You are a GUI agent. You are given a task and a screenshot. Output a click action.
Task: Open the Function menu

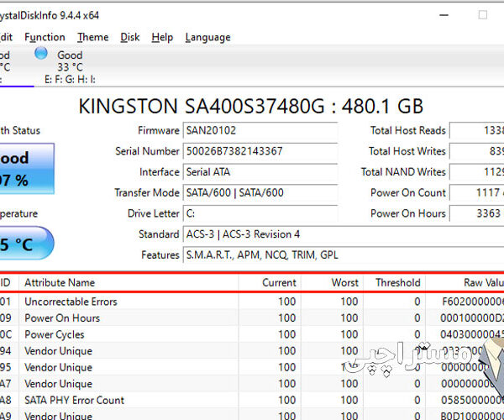(x=45, y=37)
